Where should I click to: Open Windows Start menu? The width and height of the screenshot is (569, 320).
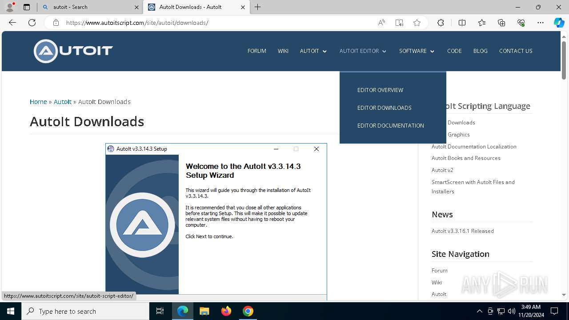click(11, 311)
